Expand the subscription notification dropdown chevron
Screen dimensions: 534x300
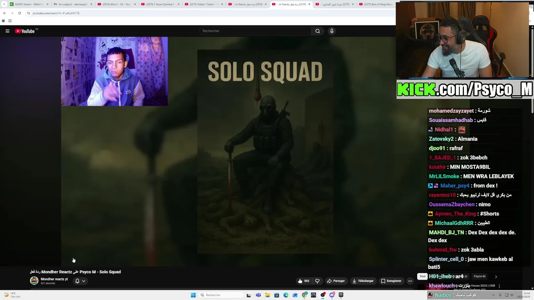[83, 281]
